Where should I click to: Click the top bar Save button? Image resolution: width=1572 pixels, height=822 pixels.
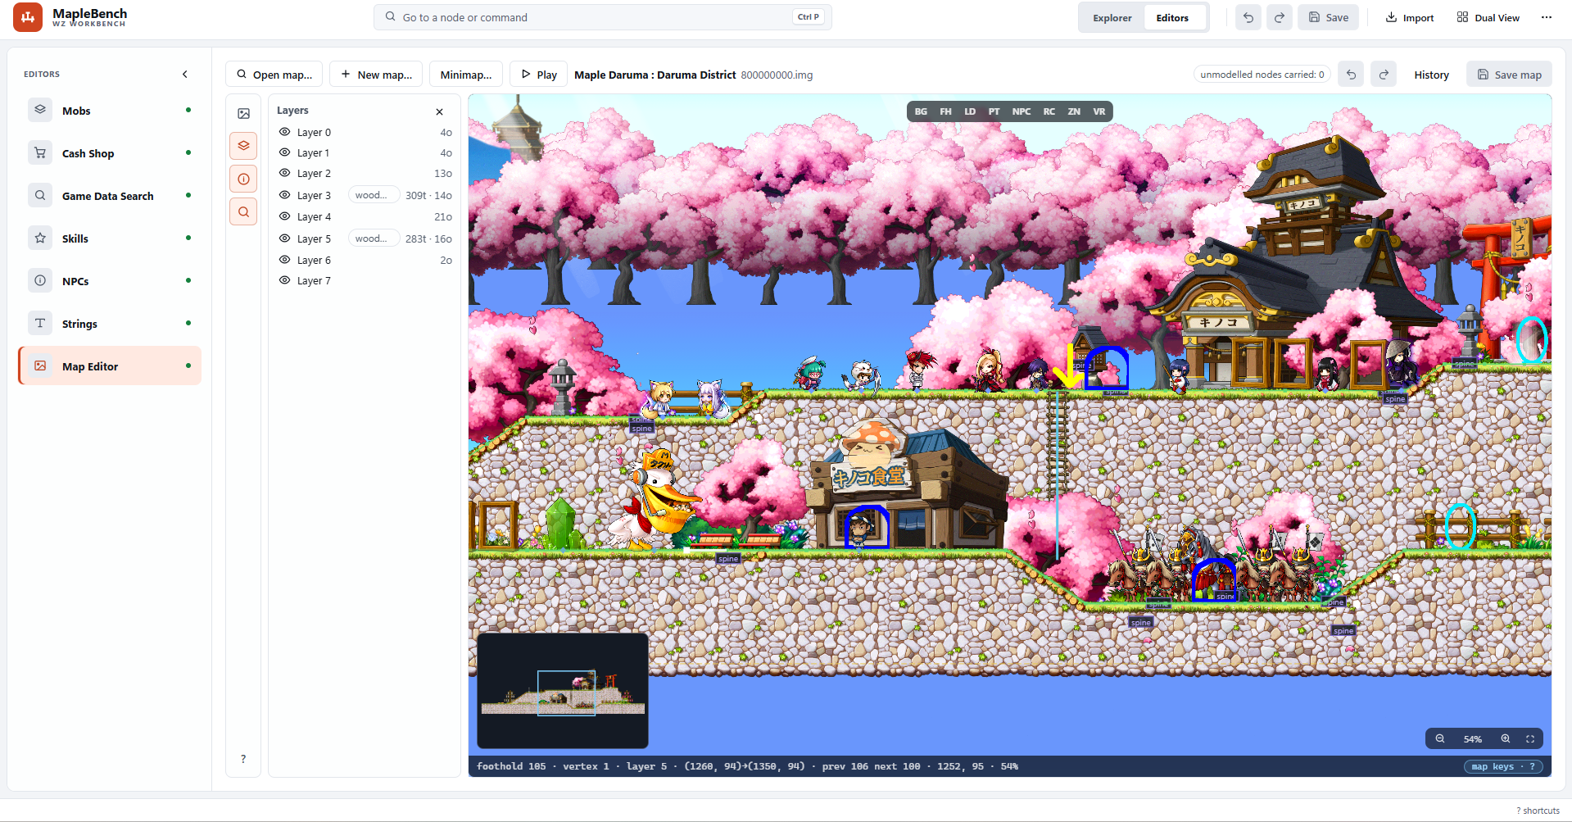pyautogui.click(x=1328, y=17)
